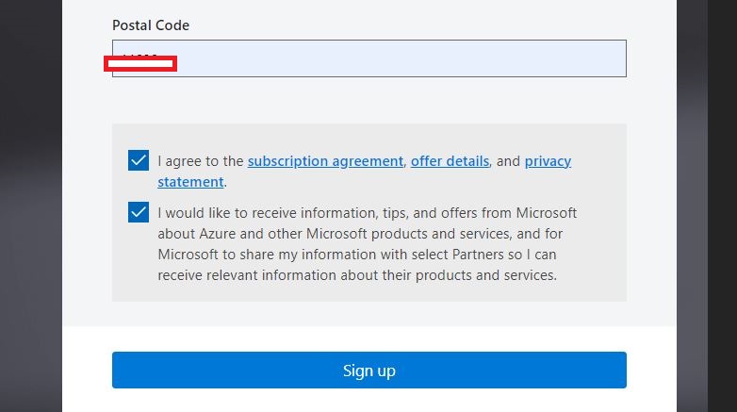Viewport: 737px width, 412px height.
Task: Click the right end of the Postal Code box
Action: click(x=603, y=58)
